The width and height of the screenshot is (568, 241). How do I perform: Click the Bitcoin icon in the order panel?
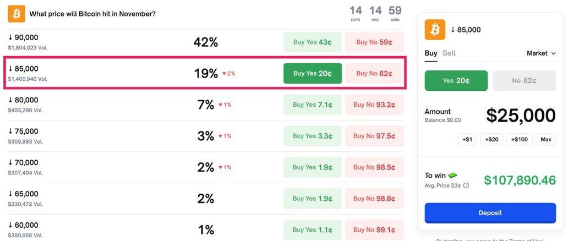click(x=435, y=30)
